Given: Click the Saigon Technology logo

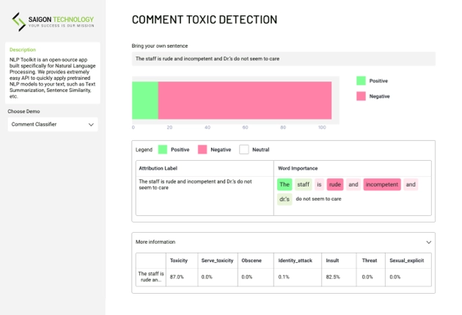Looking at the screenshot, I should coord(52,21).
